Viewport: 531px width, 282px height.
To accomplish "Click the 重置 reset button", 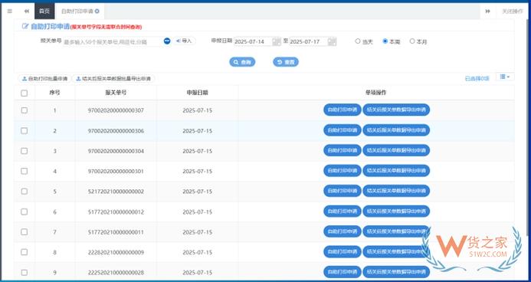I will click(x=286, y=62).
